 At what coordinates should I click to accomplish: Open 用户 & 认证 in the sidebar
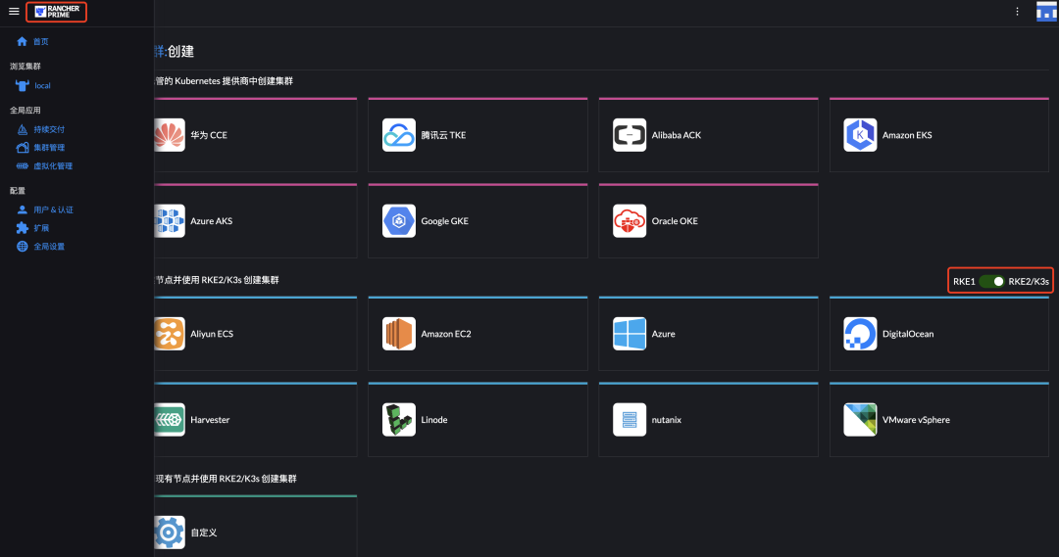(x=53, y=209)
